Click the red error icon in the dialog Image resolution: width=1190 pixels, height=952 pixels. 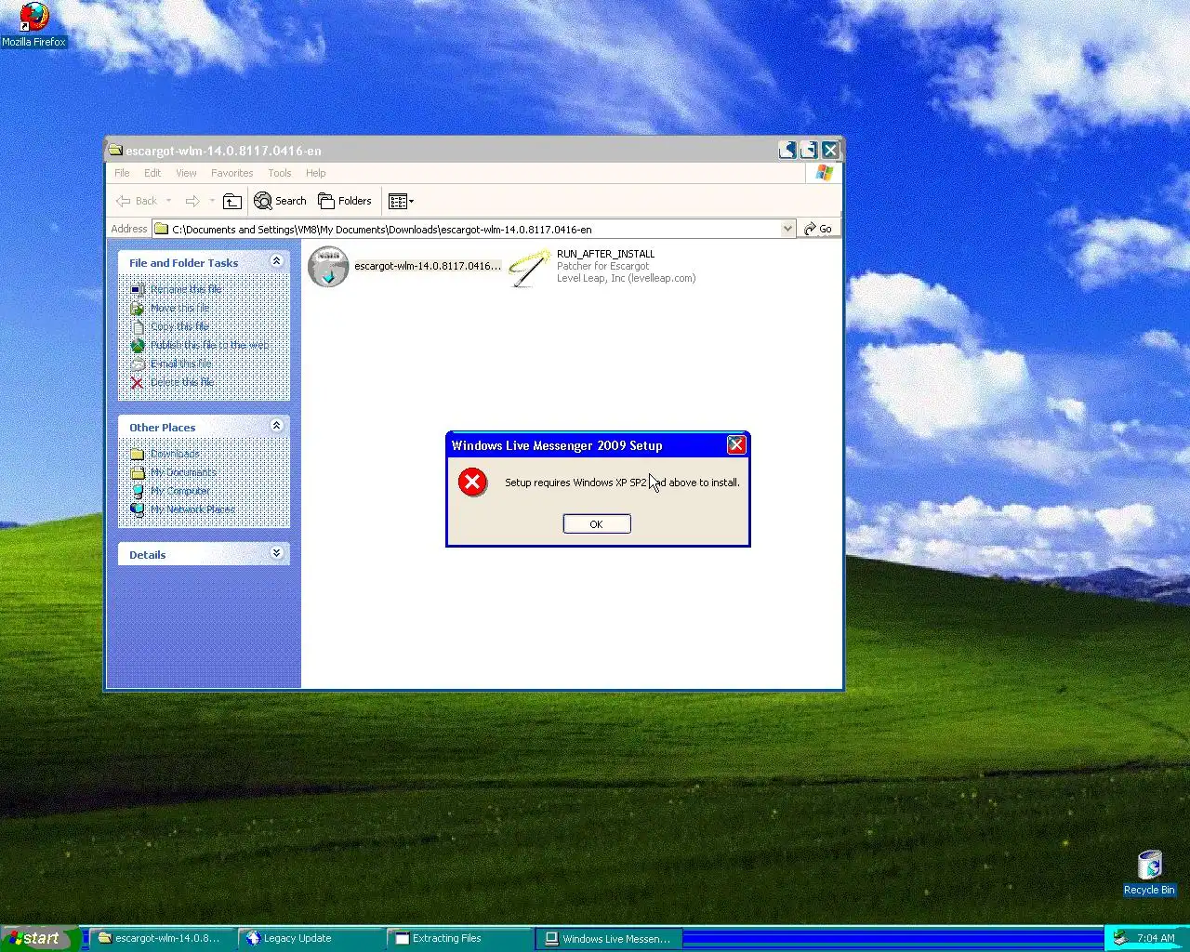coord(472,482)
